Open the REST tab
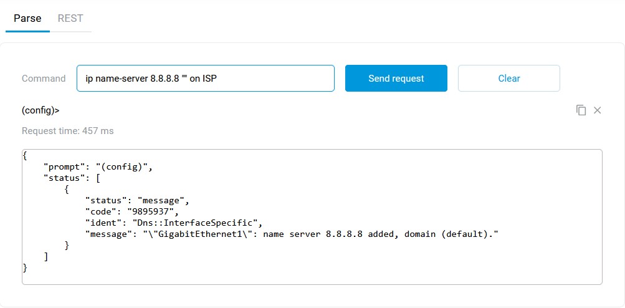625x308 pixels. 70,19
